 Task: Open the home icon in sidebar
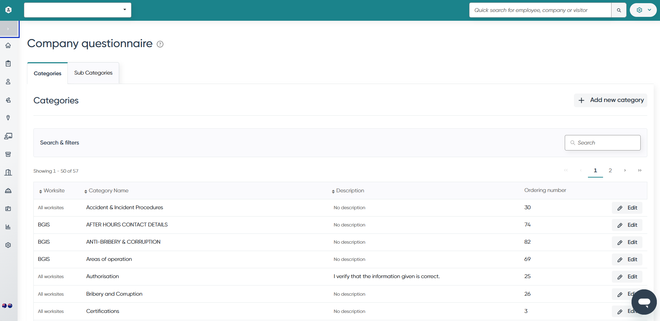(x=8, y=45)
